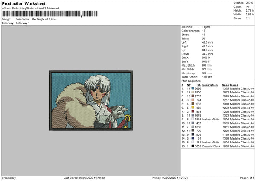256x181 pixels.
Task: Click 'Natural White' in stop row 9
Action: 211,119
